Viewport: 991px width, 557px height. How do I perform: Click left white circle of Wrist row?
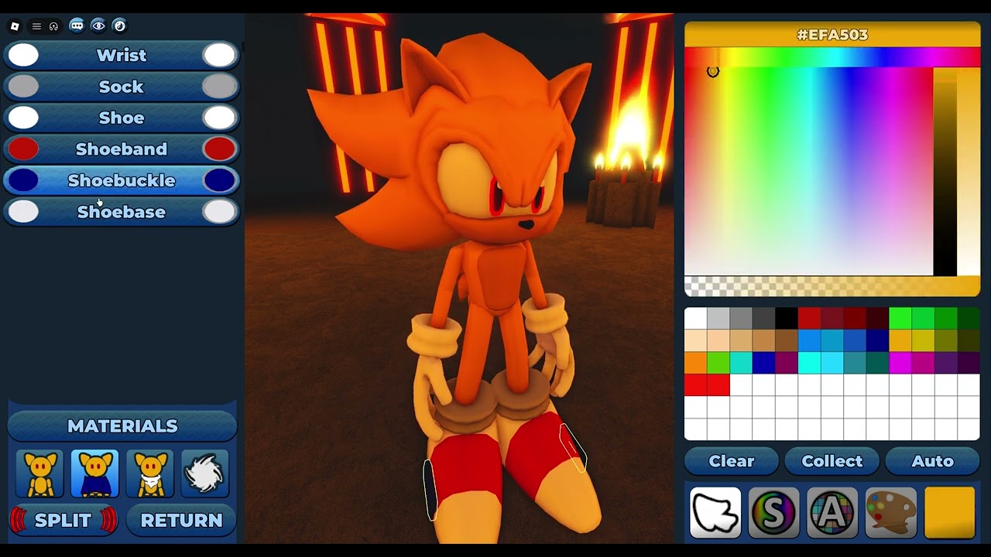23,55
